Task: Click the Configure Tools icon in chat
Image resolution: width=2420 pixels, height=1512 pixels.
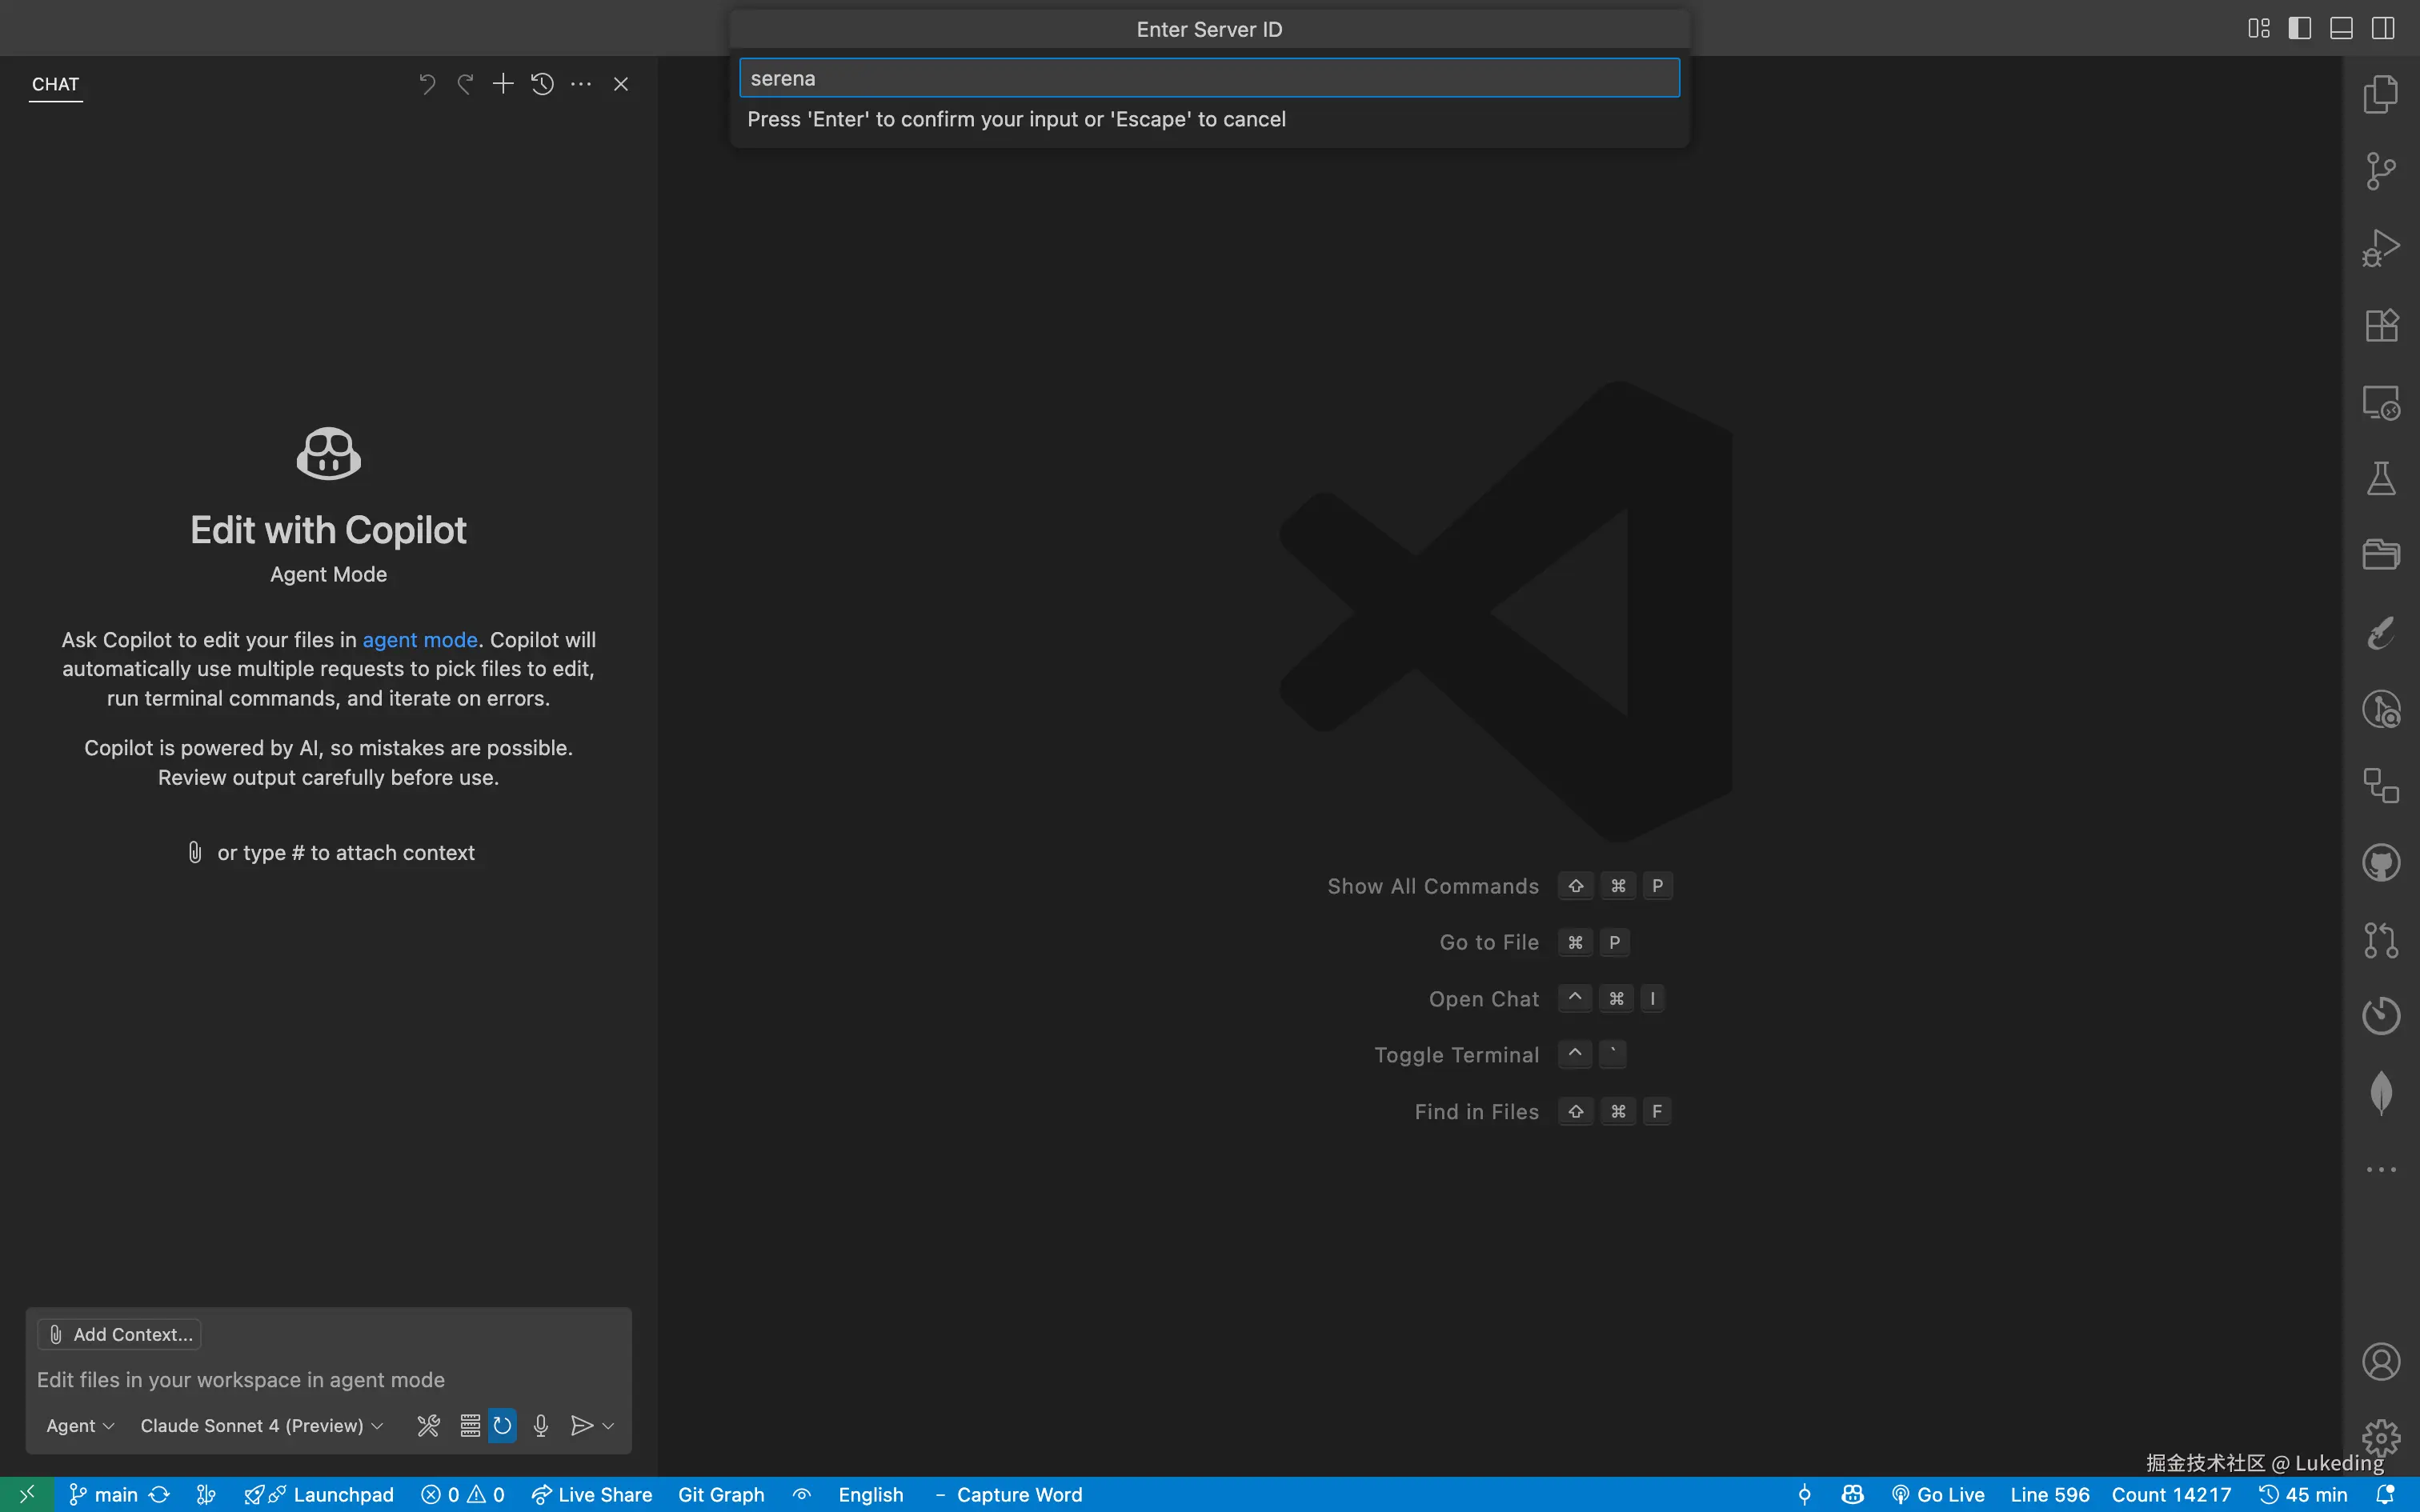Action: (x=428, y=1425)
